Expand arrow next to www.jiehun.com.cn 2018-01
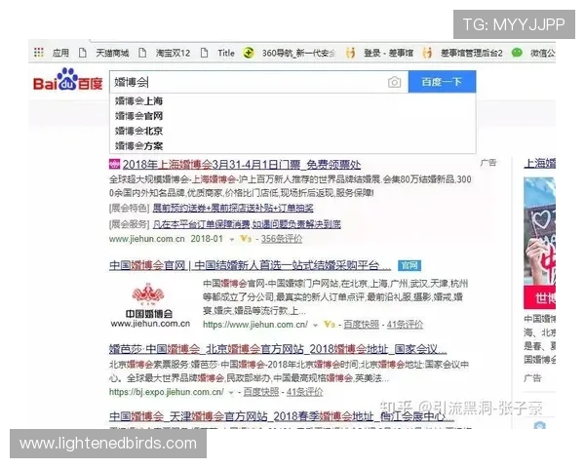This screenshot has width=585, height=468. click(x=232, y=239)
